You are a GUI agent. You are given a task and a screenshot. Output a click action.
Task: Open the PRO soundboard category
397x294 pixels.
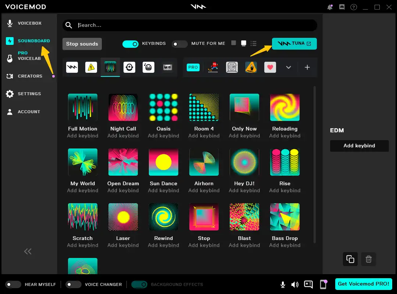click(193, 67)
